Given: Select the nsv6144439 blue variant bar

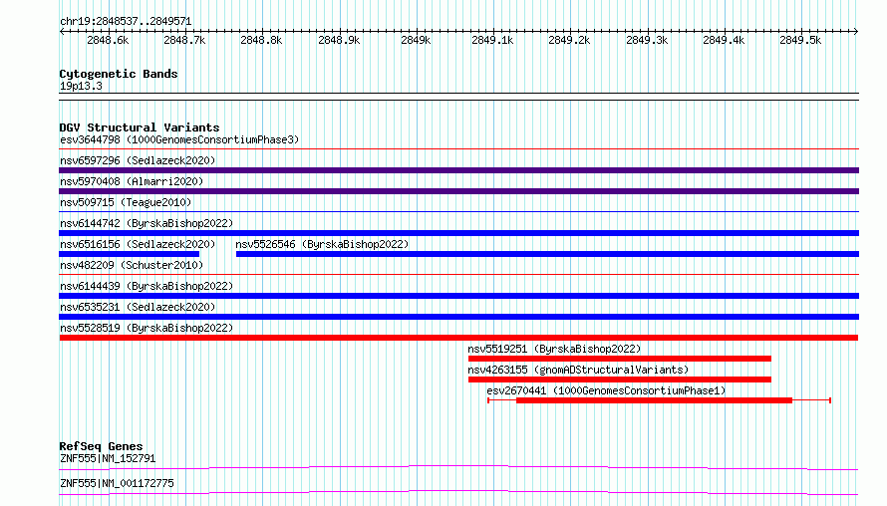Looking at the screenshot, I should pos(458,296).
